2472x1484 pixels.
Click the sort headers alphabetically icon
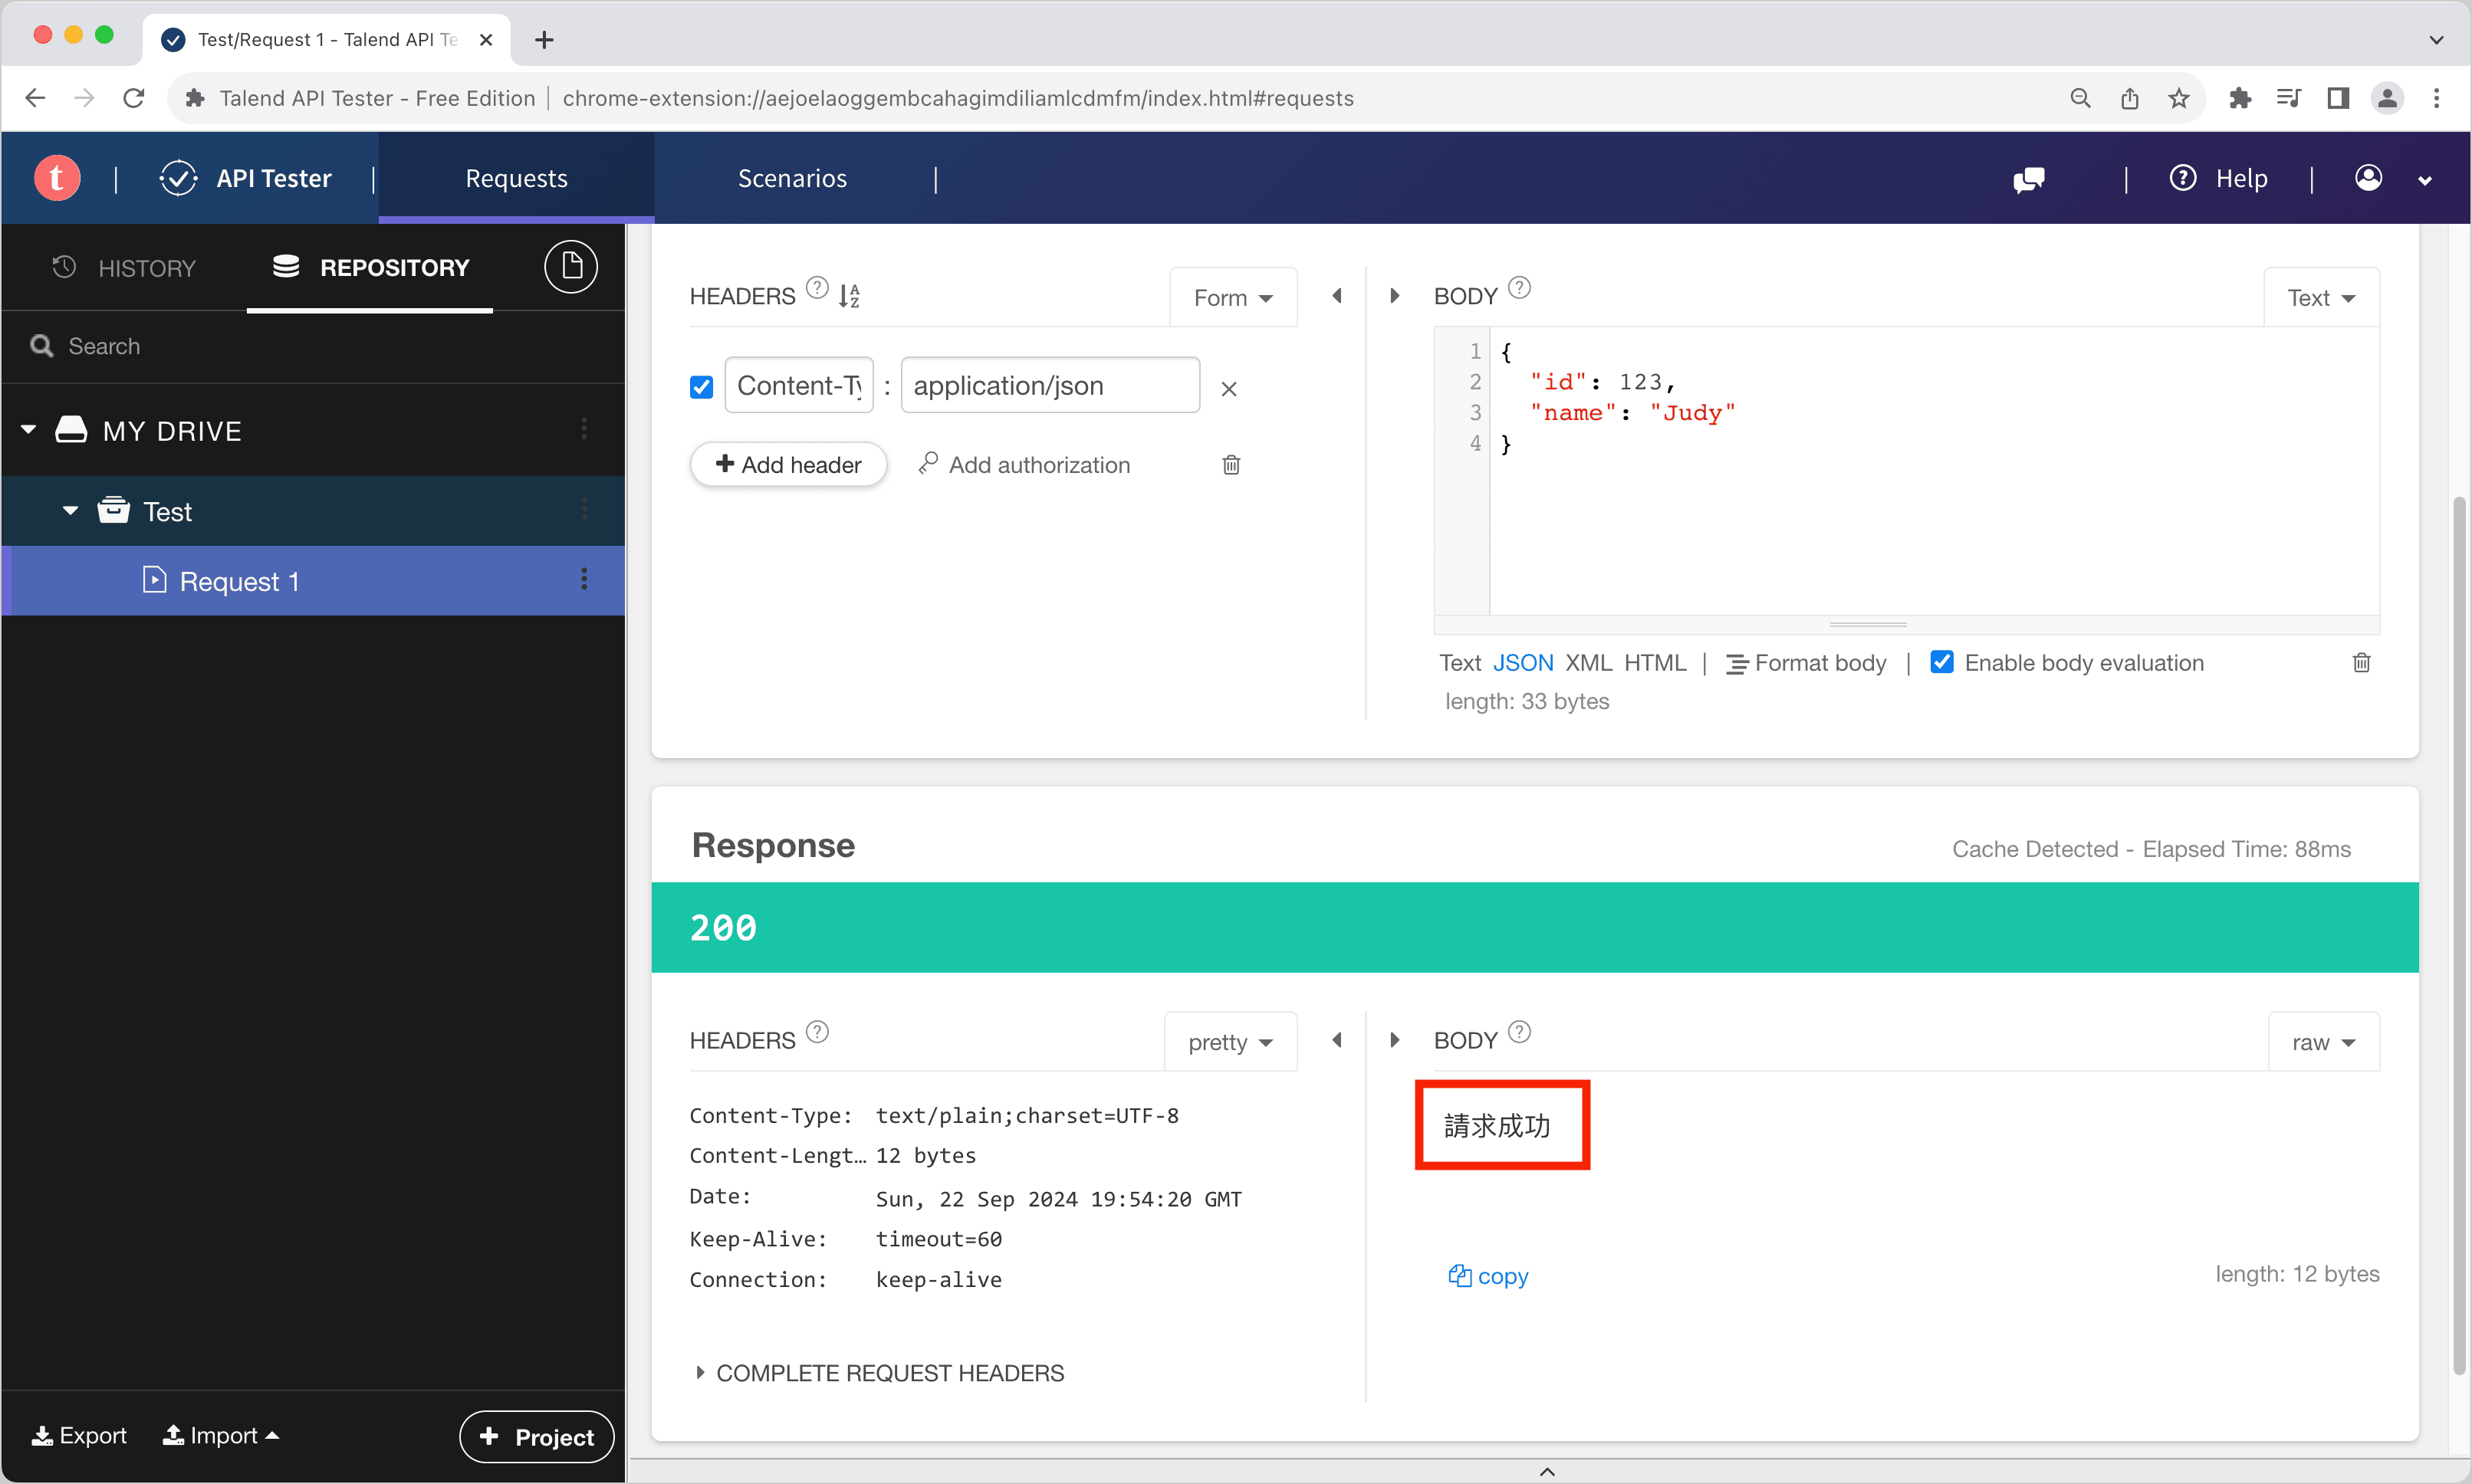coord(849,296)
